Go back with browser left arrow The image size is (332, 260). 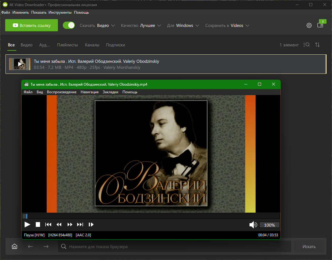[30, 246]
